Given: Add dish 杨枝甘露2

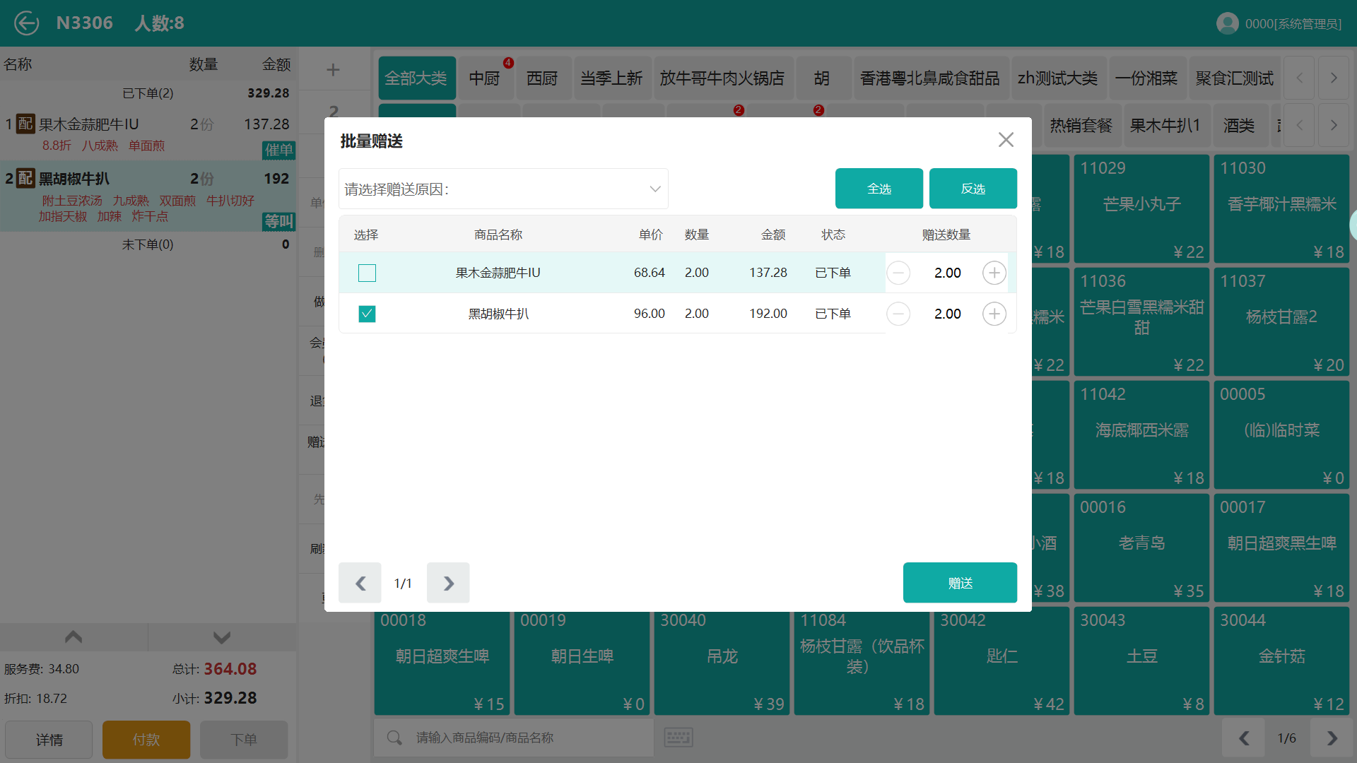Looking at the screenshot, I should click(x=1281, y=321).
